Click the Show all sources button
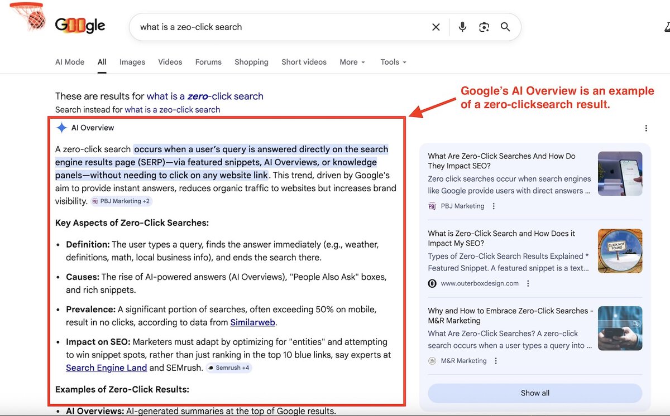 coord(535,393)
